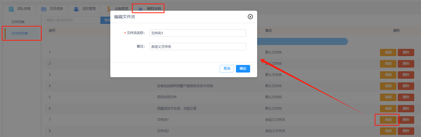This screenshot has width=421, height=137.
Task: Close the 编辑文件夹 dialog with X
Action: click(x=250, y=17)
